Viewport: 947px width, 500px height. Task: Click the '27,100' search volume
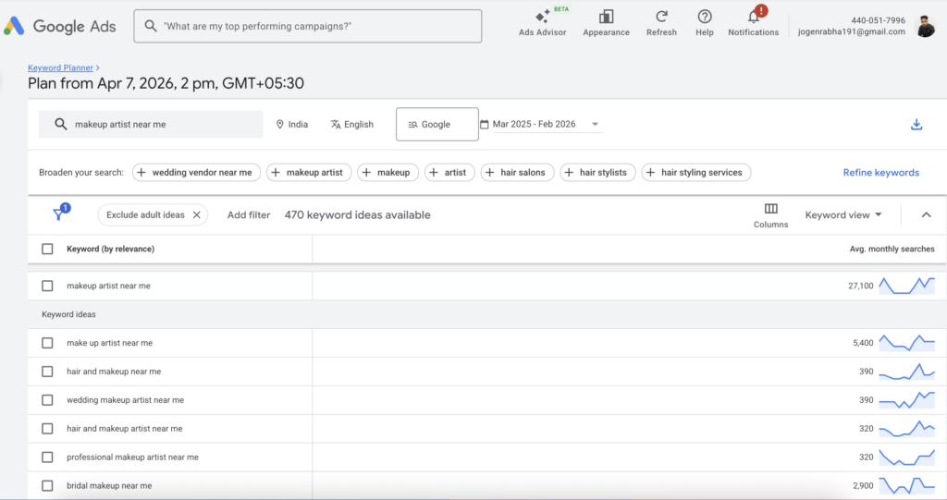coord(861,286)
